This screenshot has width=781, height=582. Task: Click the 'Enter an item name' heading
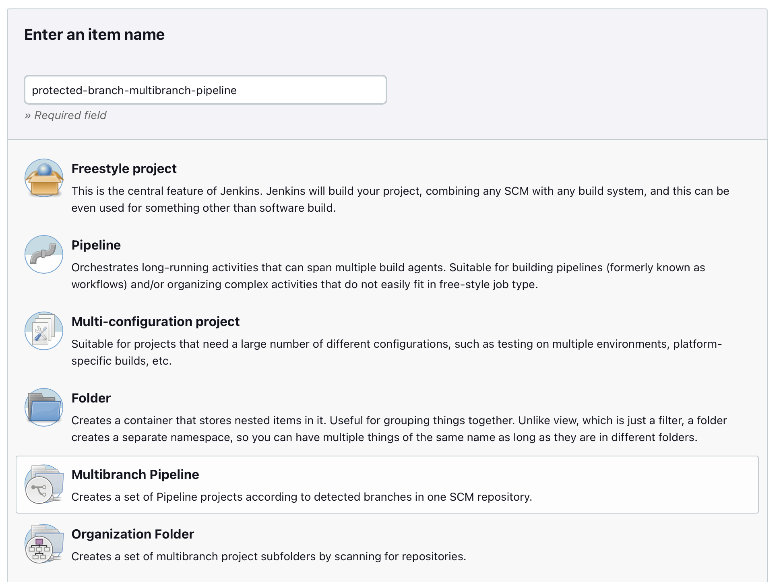pos(94,35)
